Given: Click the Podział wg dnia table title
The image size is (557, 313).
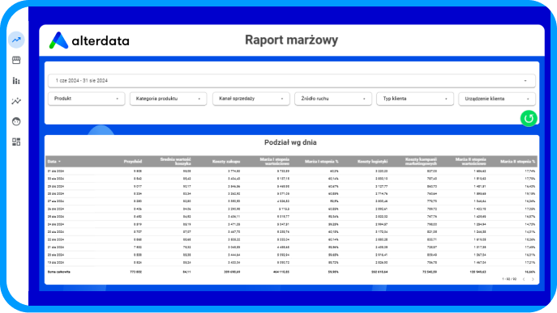Looking at the screenshot, I should point(290,142).
